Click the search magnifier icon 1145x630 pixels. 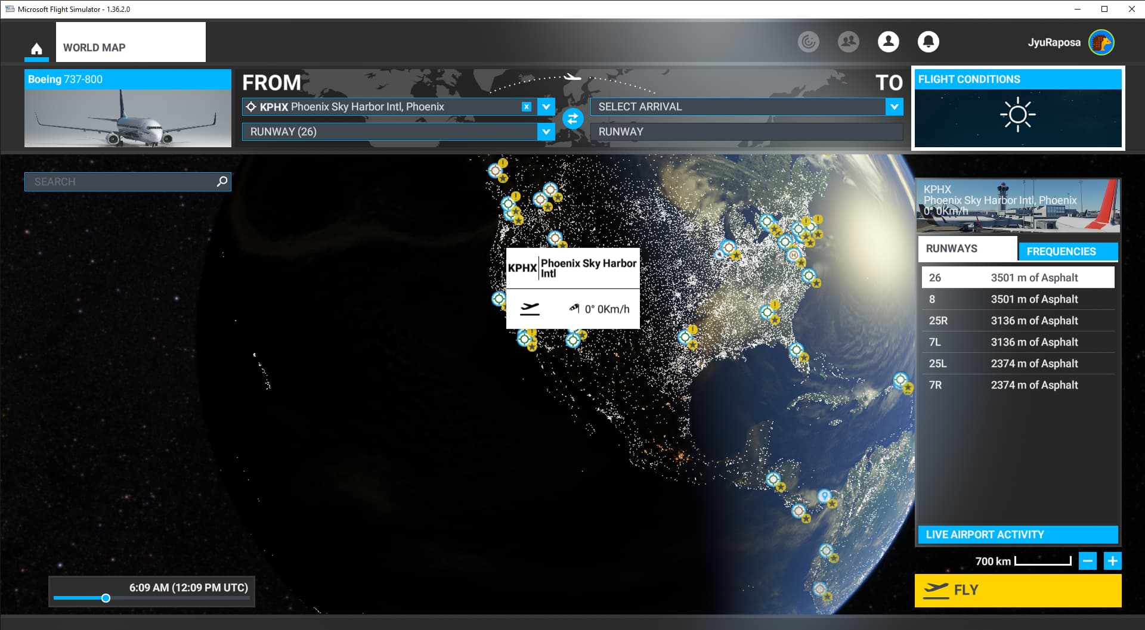pyautogui.click(x=222, y=181)
